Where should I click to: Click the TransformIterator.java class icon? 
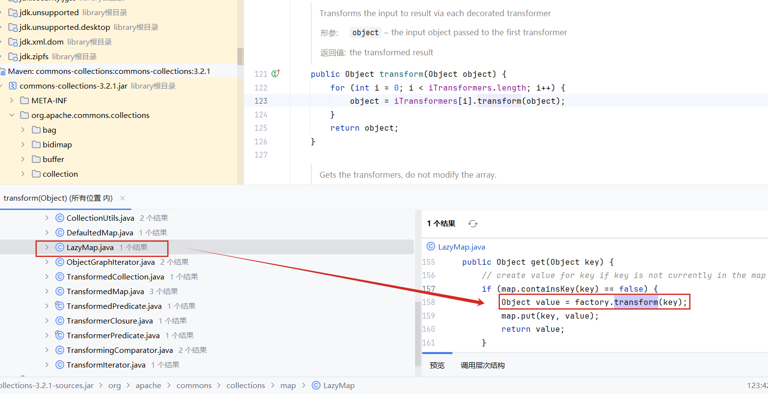(60, 365)
